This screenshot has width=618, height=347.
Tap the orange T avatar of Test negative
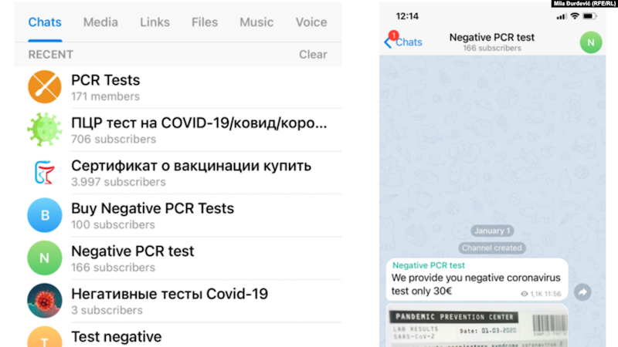click(x=45, y=337)
